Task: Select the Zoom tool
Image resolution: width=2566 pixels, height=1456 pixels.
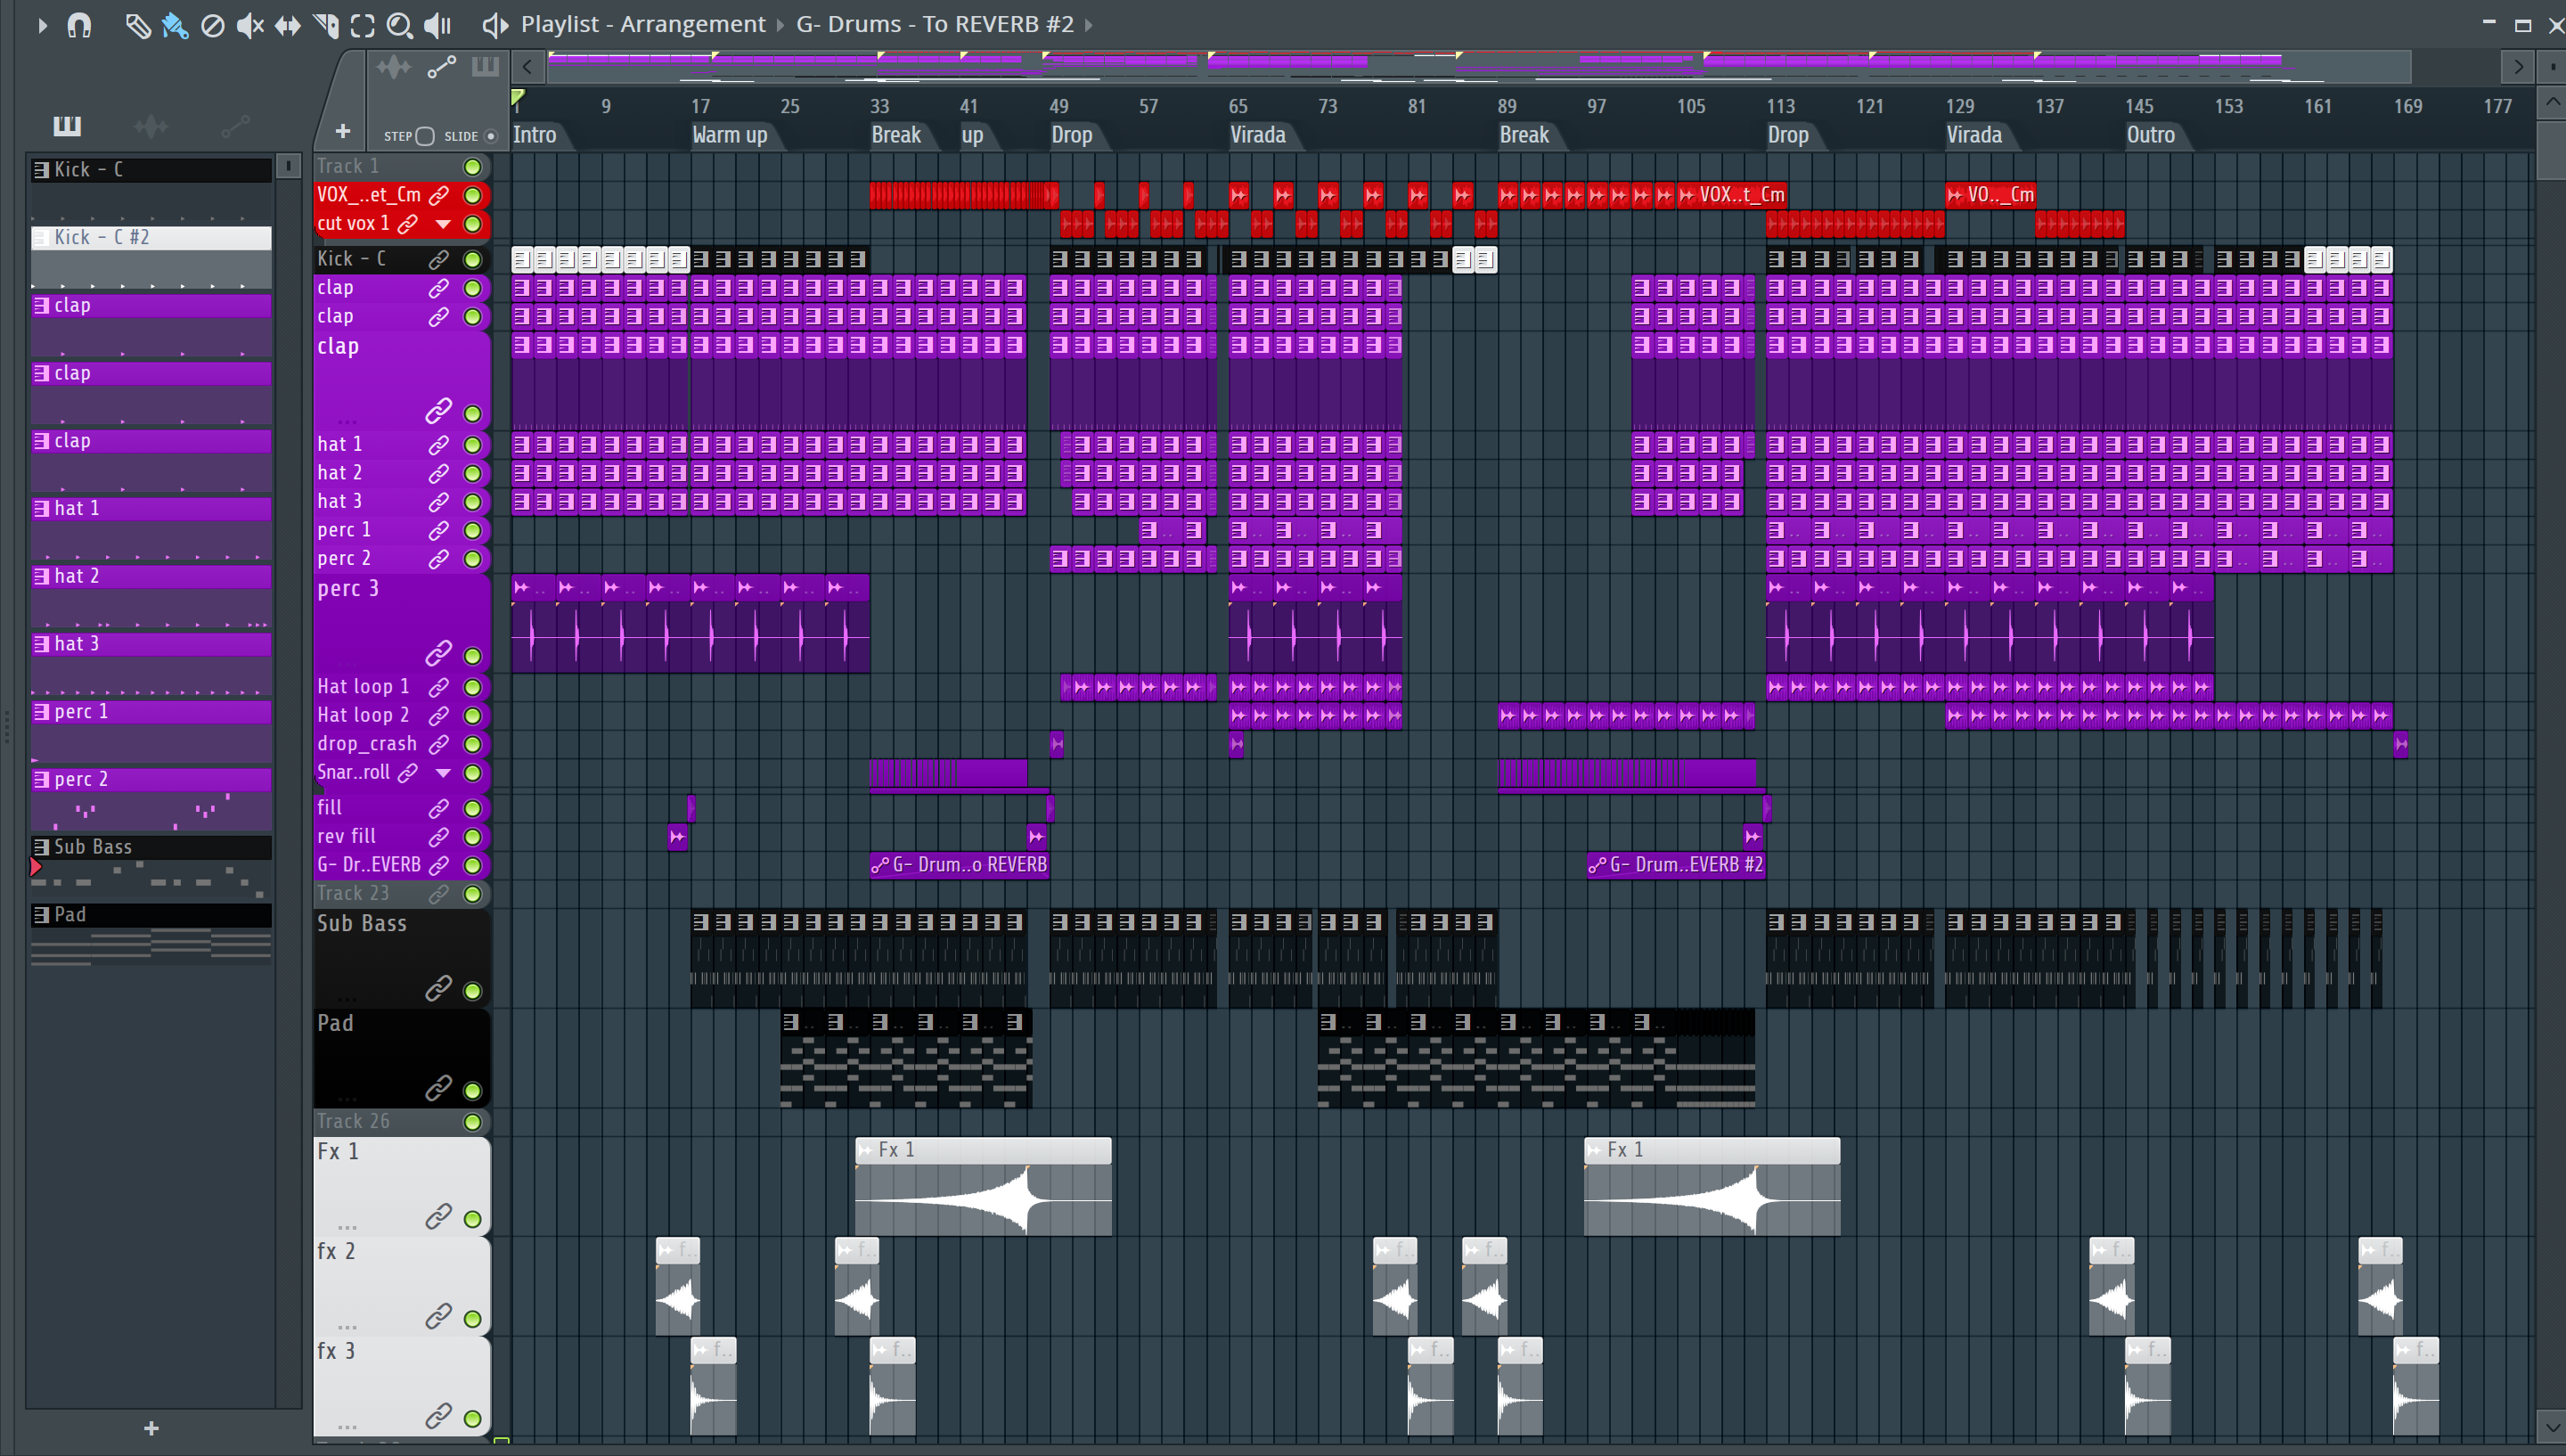Action: pos(400,25)
